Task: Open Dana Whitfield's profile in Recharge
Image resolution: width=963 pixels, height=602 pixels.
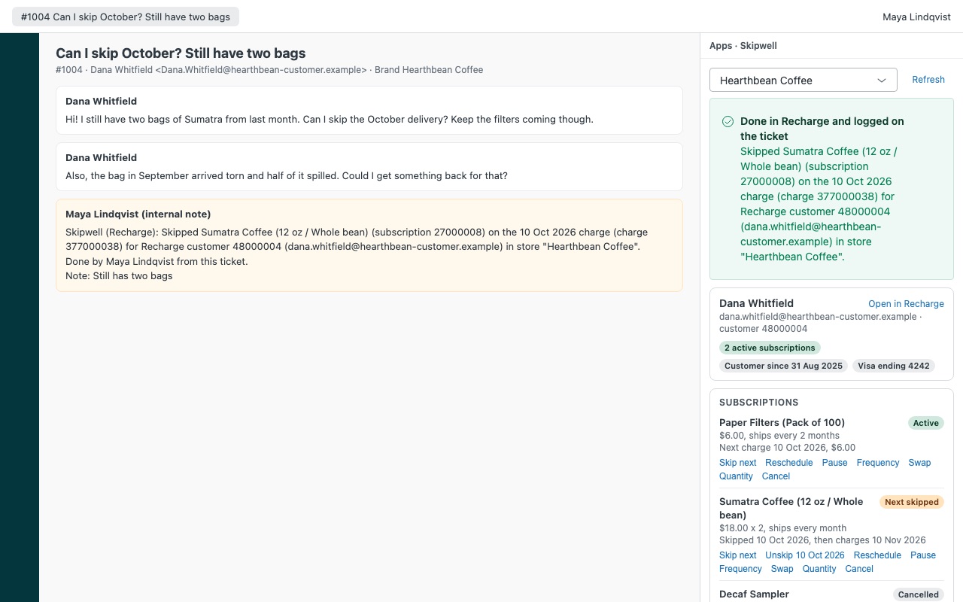Action: tap(906, 304)
